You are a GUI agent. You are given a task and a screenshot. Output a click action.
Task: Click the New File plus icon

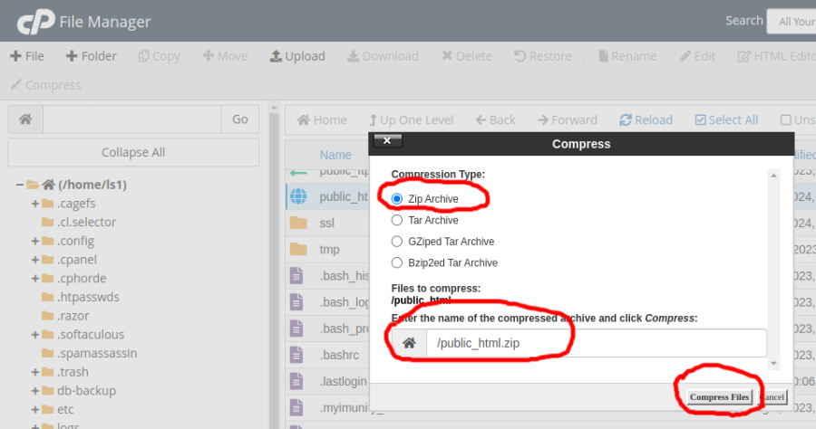(15, 56)
